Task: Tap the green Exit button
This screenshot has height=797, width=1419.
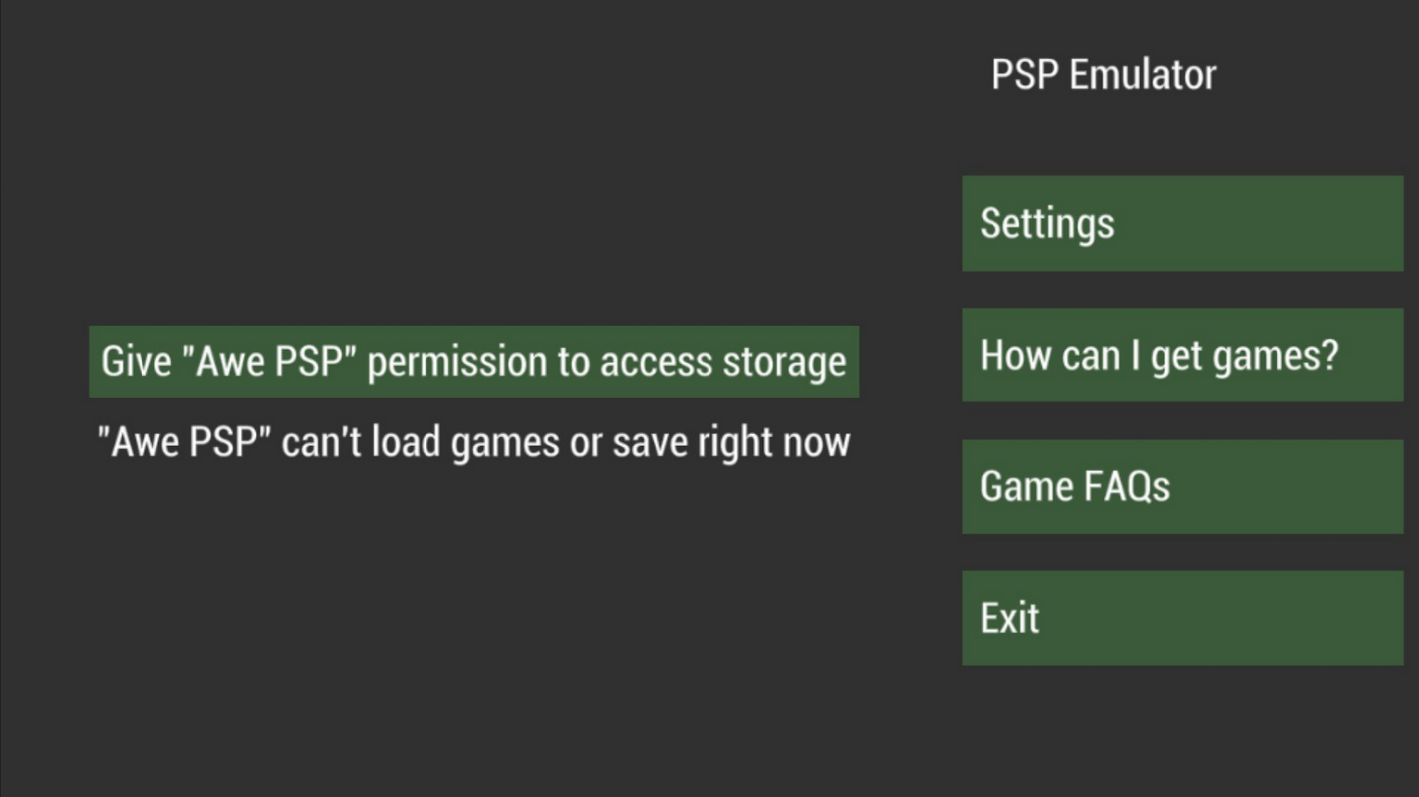Action: (x=1182, y=618)
